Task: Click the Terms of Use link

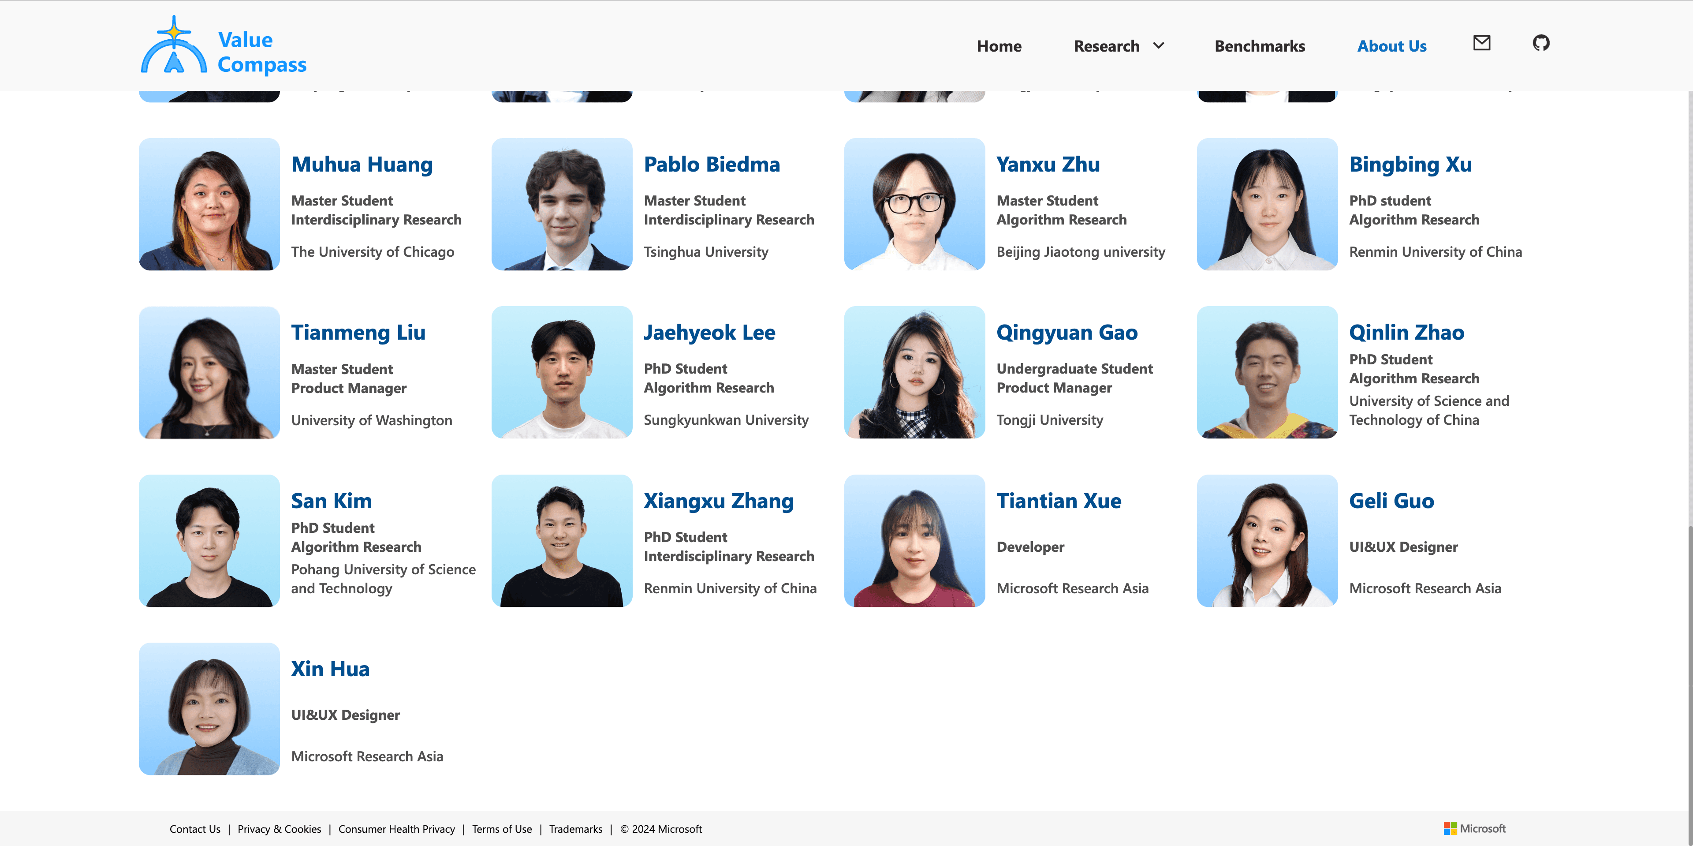Action: click(x=501, y=829)
